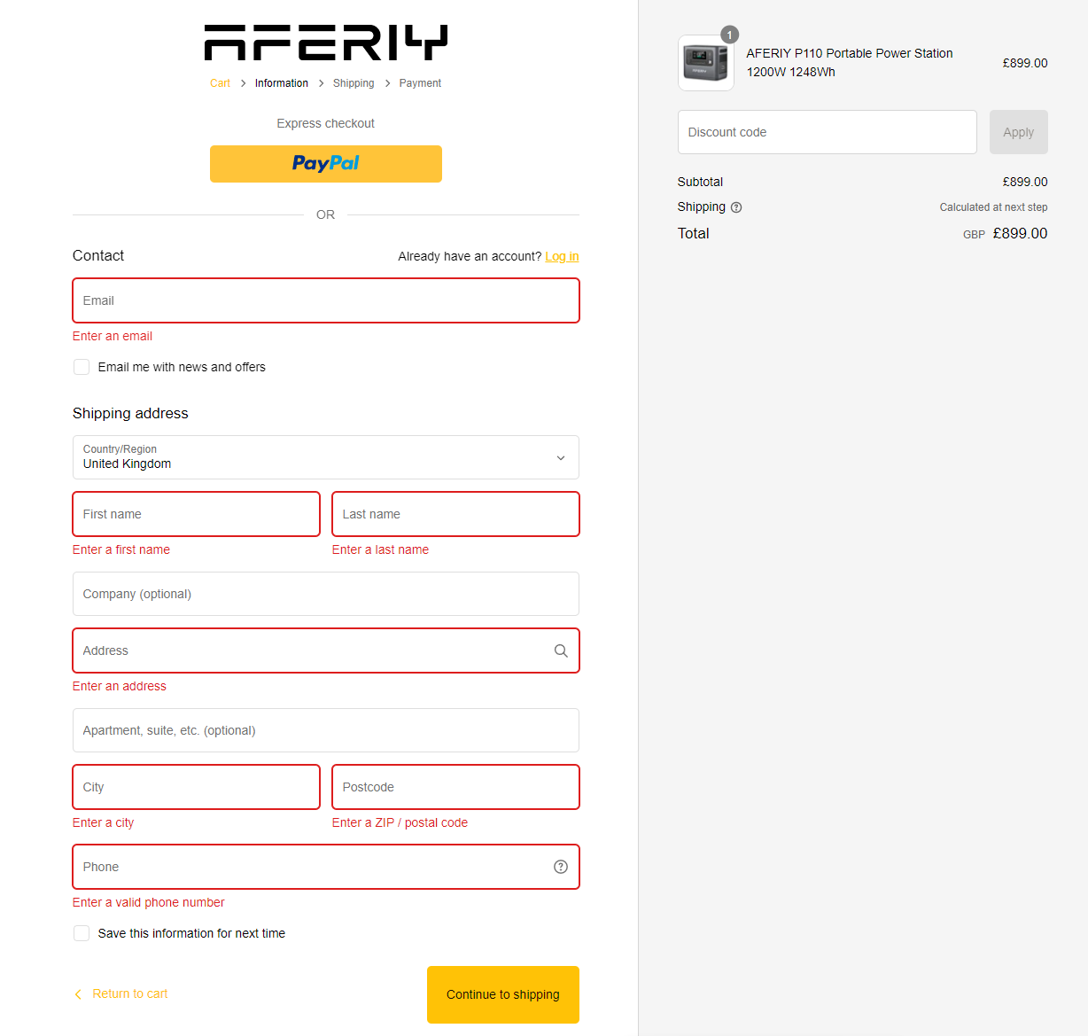Click the shipping info question mark icon
Viewport: 1088px width, 1036px height.
coord(736,207)
